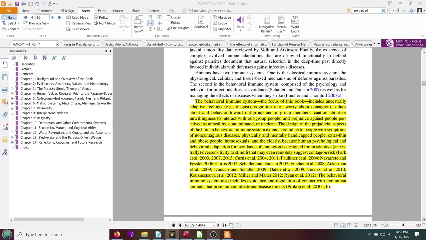Open the Text Viewer
The height and width of the screenshot is (240, 426).
click(x=78, y=29)
